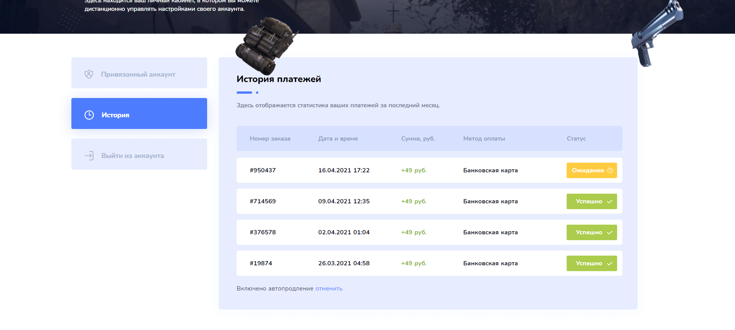Click +49 руб. amount in #714569 row

[414, 201]
